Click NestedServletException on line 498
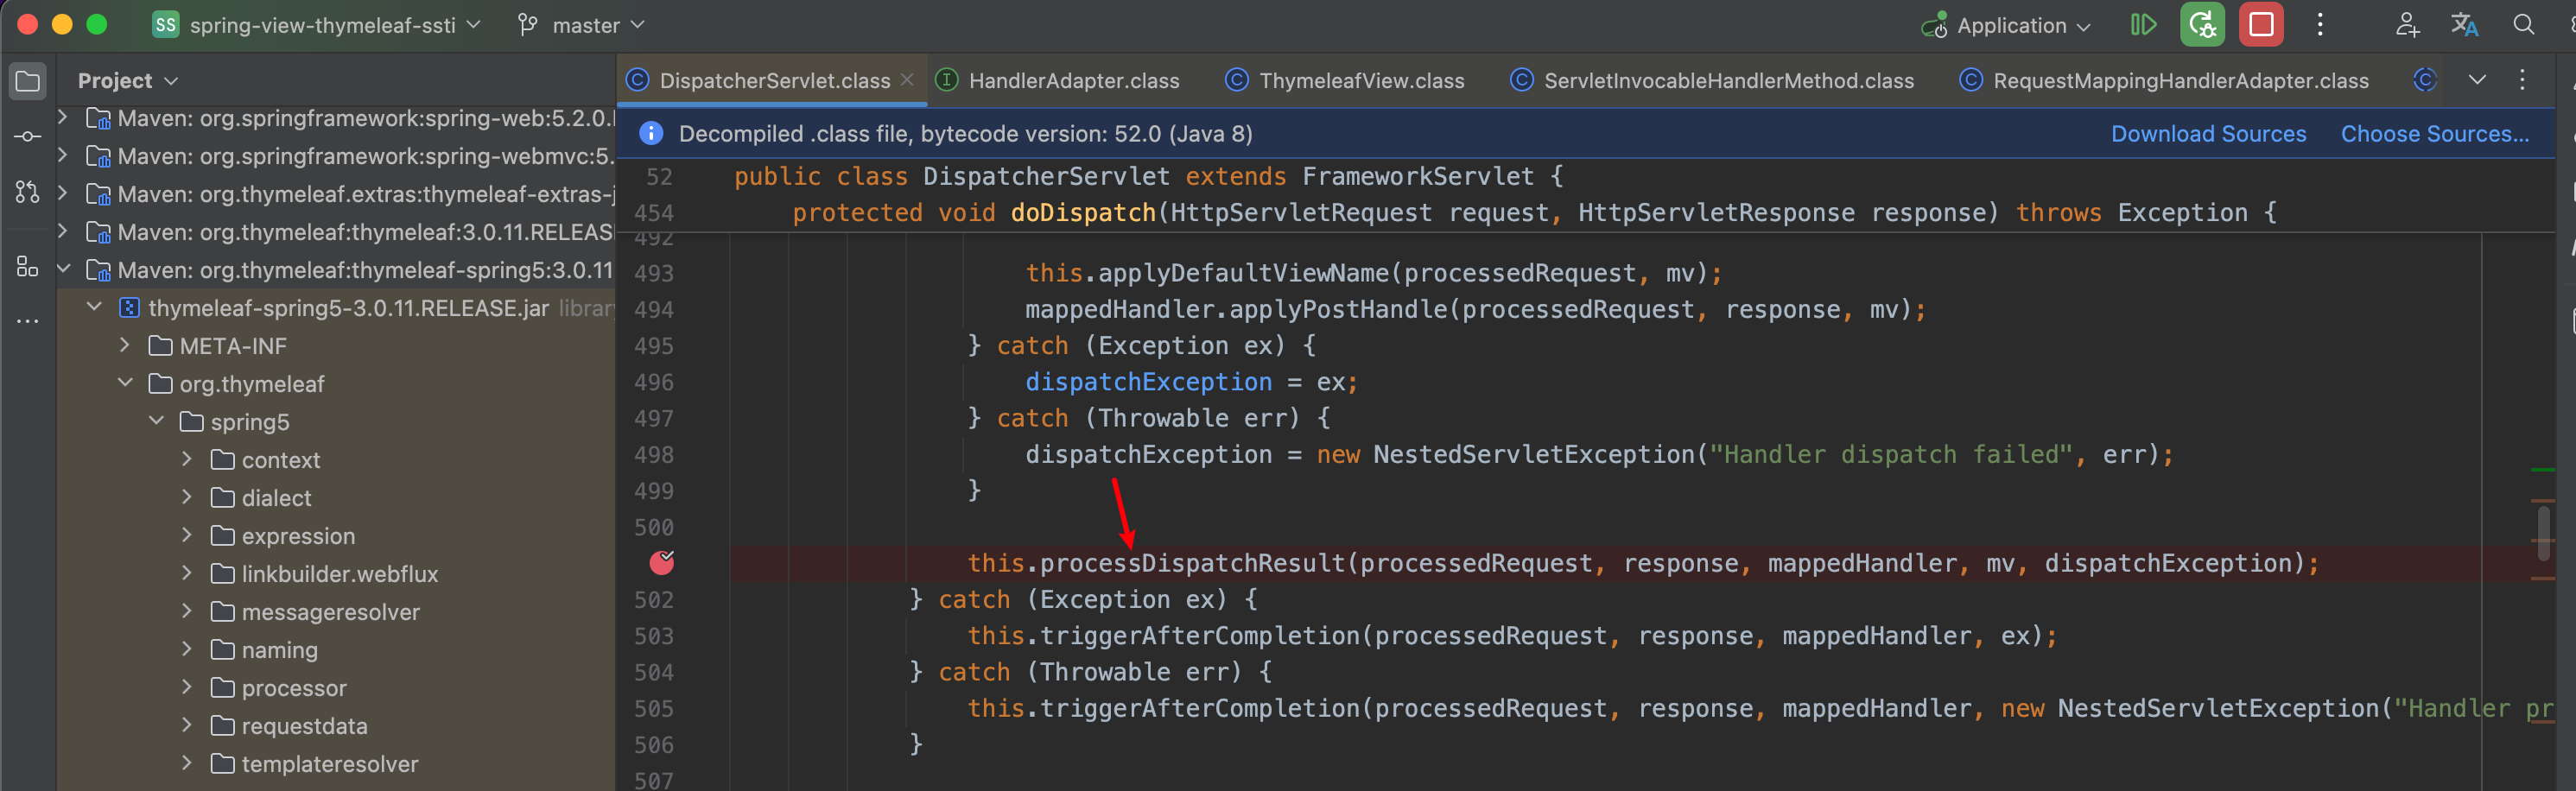The image size is (2576, 791). 1534,455
